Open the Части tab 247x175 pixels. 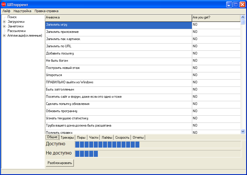tap(94, 138)
